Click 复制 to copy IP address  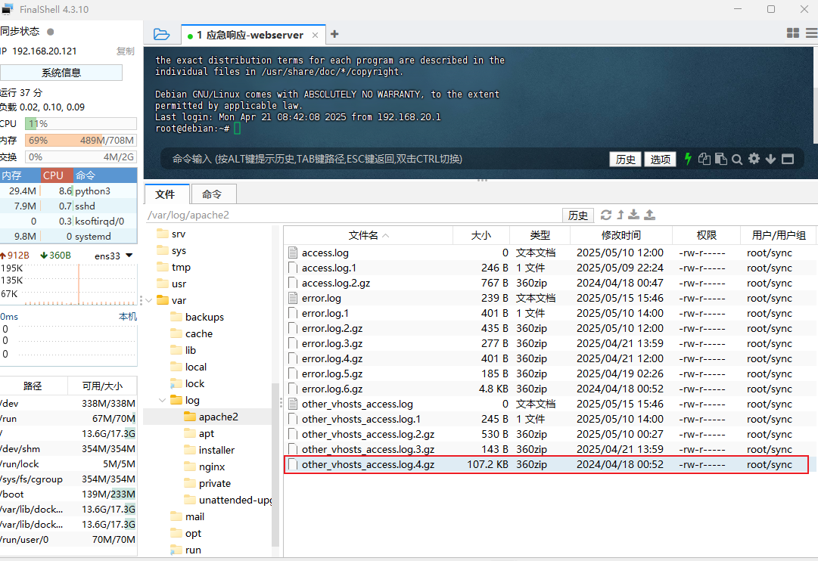125,51
